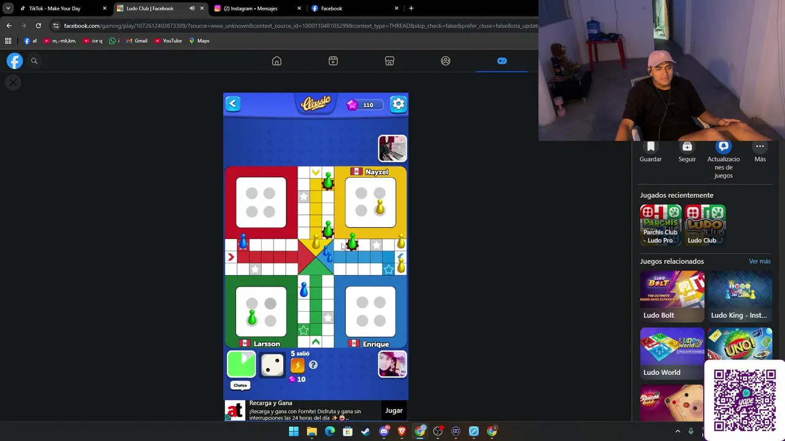
Task: Open the Maps bookmark
Action: click(x=199, y=41)
